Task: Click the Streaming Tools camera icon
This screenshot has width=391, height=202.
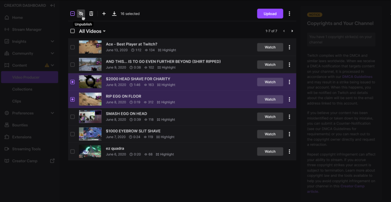Action: (7, 149)
